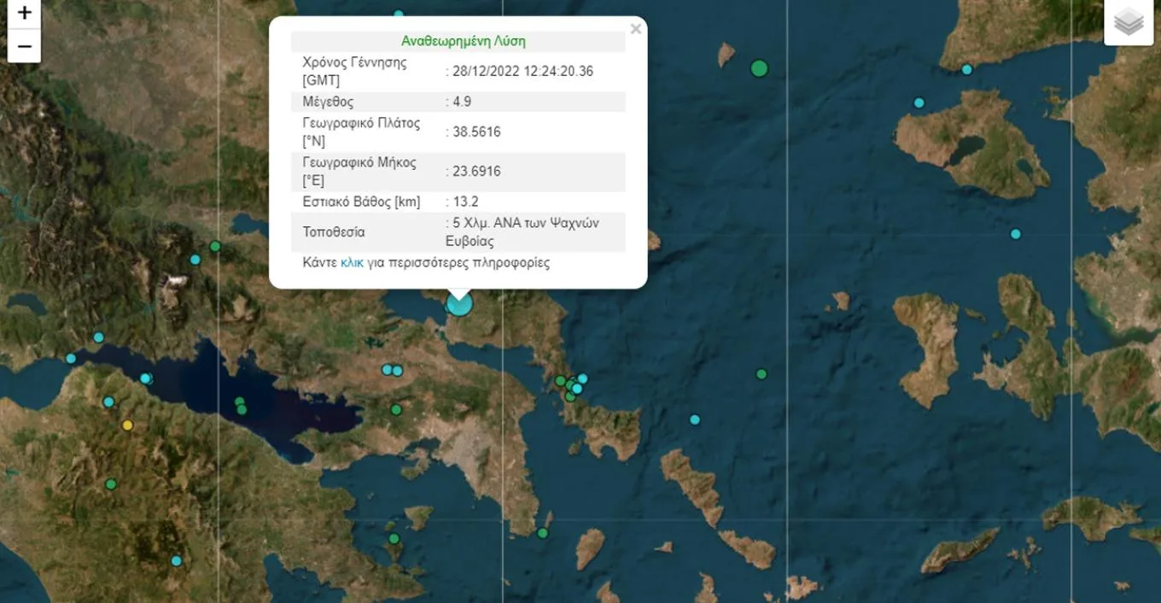1161x603 pixels.
Task: Select the cyan marker west of Lesbos island
Action: [919, 102]
